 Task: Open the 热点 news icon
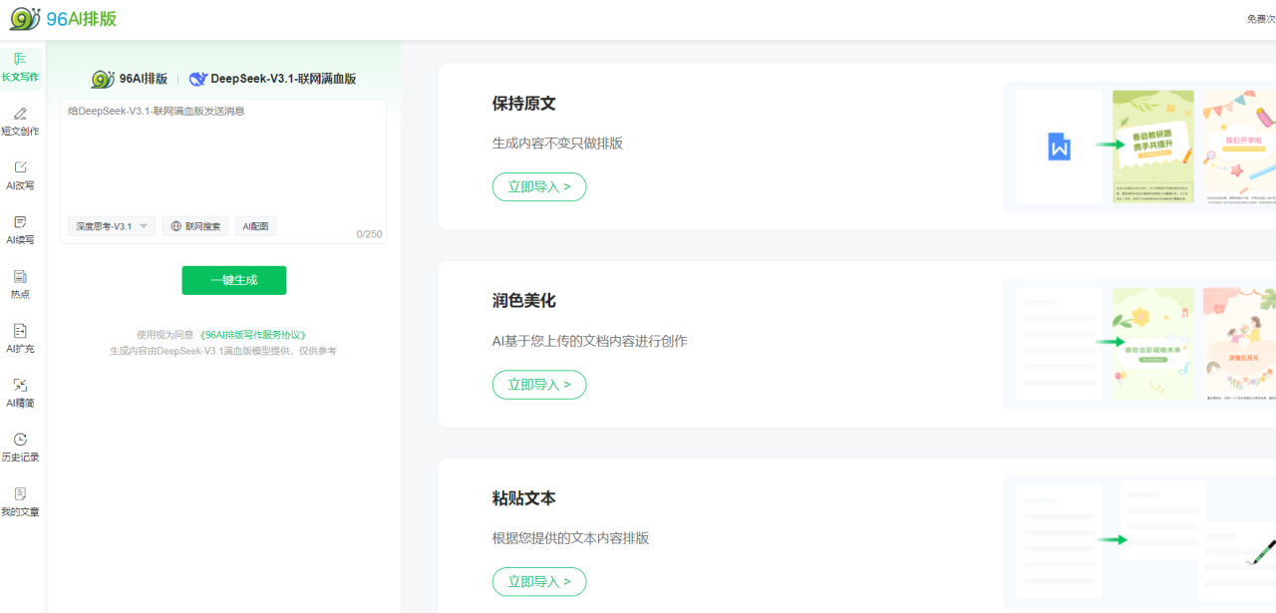(x=20, y=276)
